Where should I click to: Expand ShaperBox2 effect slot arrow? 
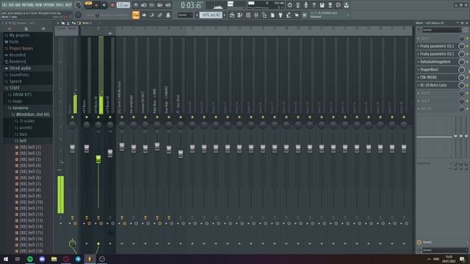(419, 70)
